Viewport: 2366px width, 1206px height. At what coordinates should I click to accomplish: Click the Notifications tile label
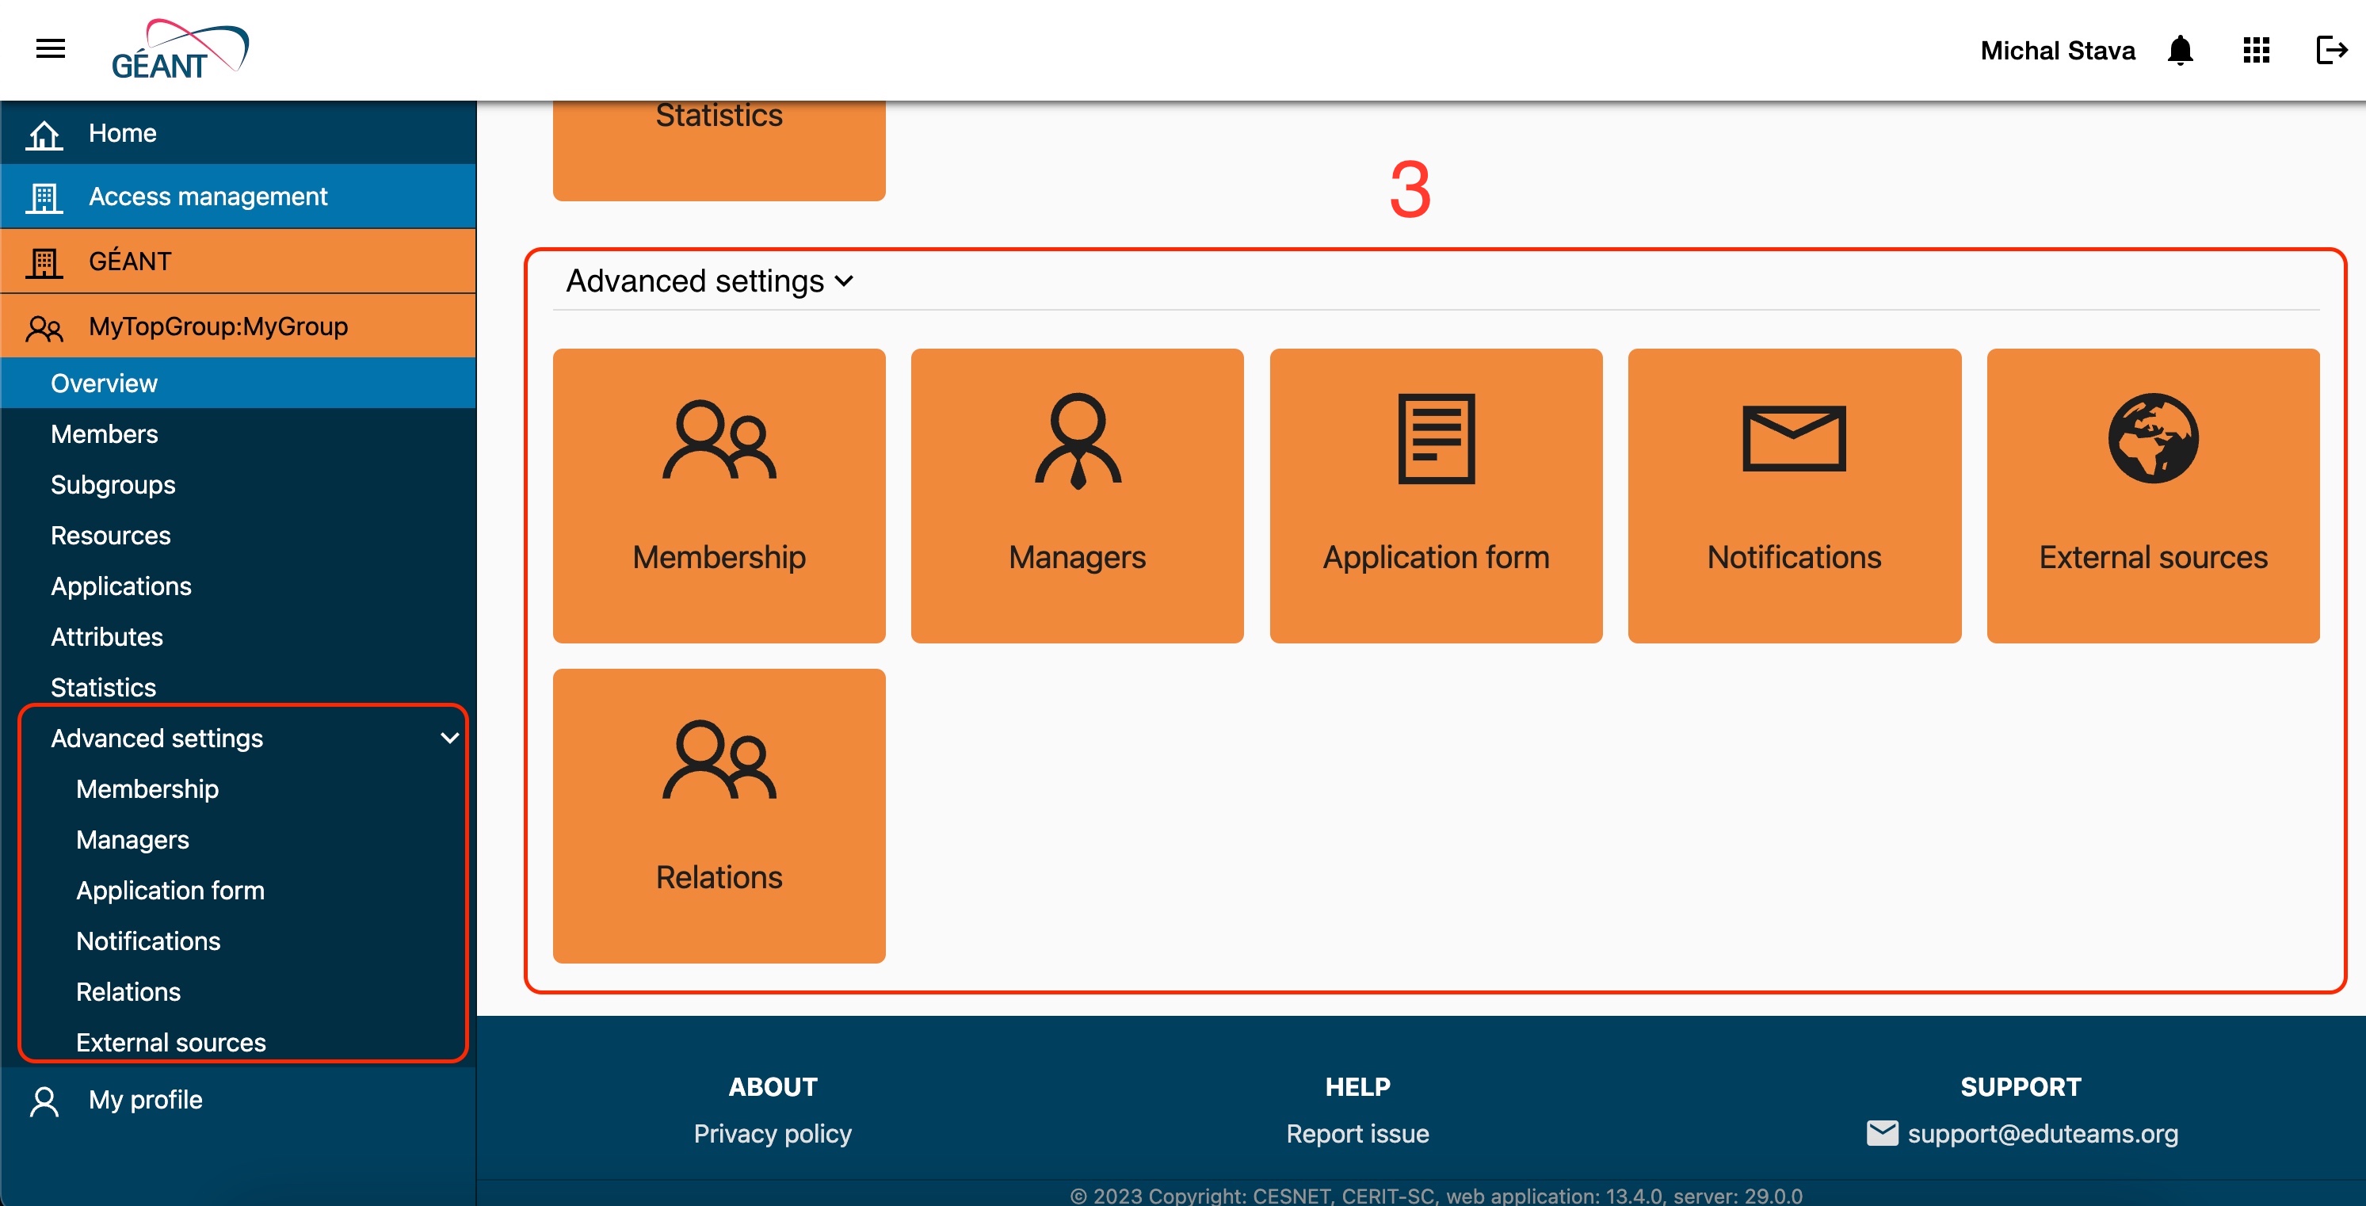[x=1794, y=556]
